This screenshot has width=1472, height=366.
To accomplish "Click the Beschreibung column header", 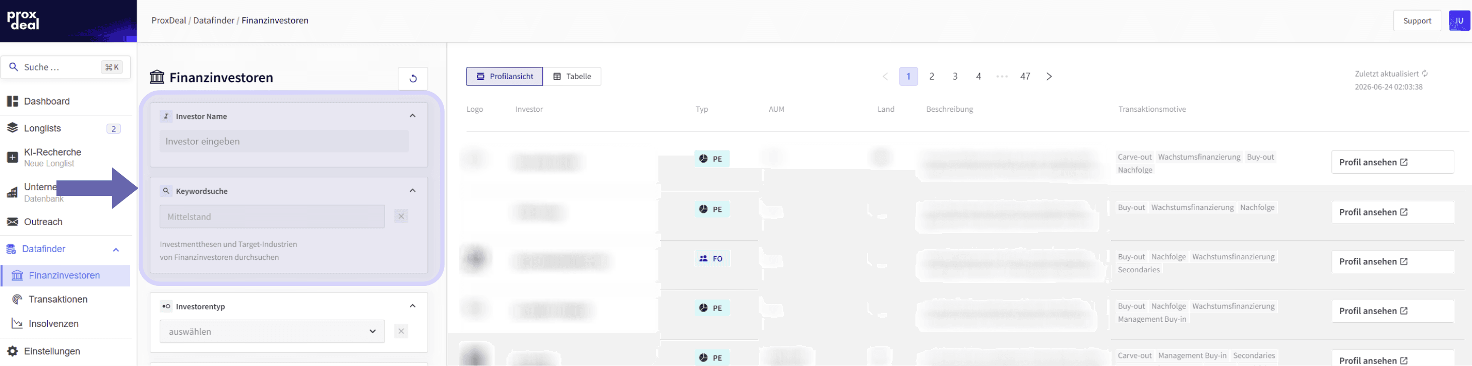I will click(x=950, y=109).
